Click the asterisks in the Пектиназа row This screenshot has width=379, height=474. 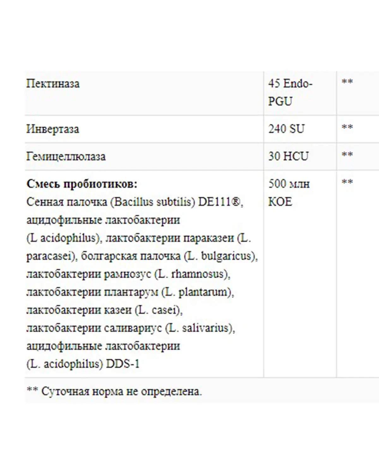pos(347,82)
